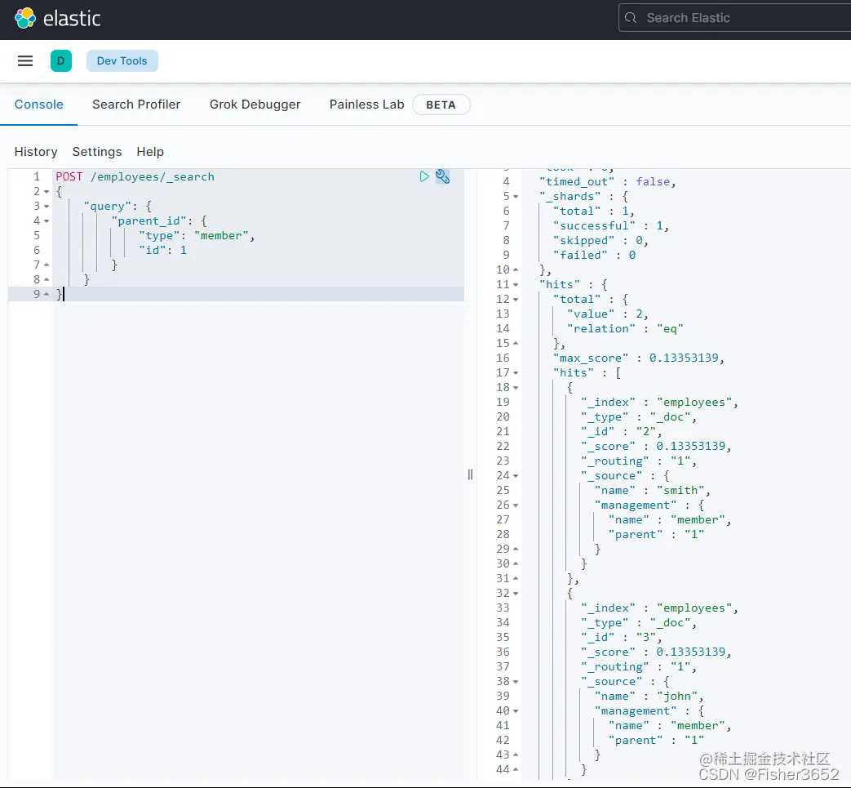The width and height of the screenshot is (851, 788).
Task: Open the Grok Debugger tab
Action: point(255,105)
